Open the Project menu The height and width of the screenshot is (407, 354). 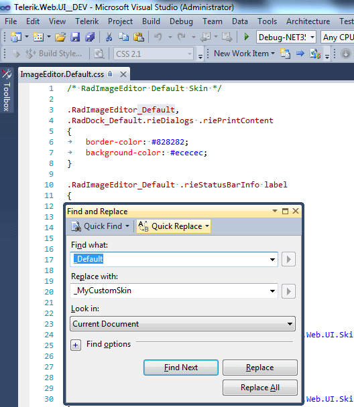120,21
